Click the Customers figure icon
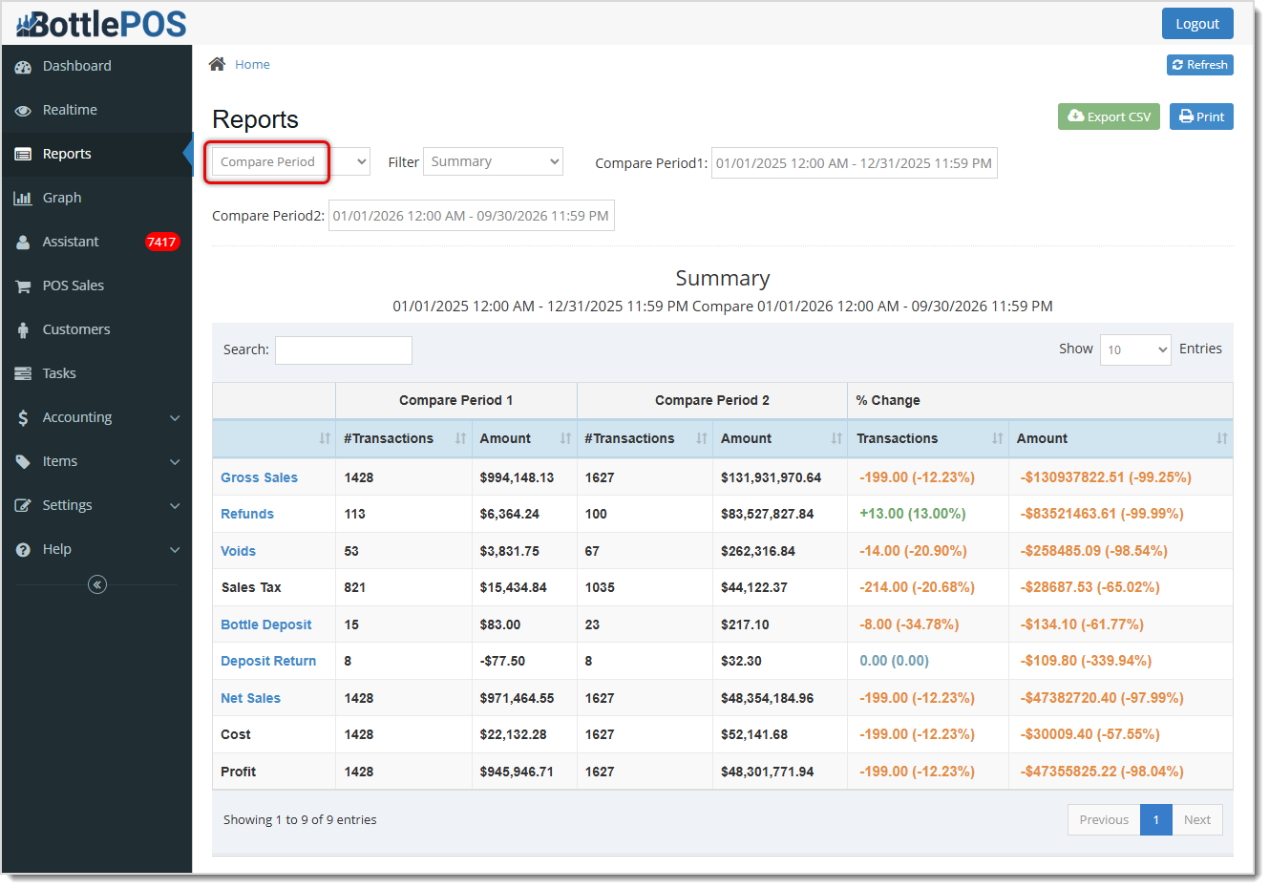The image size is (1269, 889). tap(23, 330)
